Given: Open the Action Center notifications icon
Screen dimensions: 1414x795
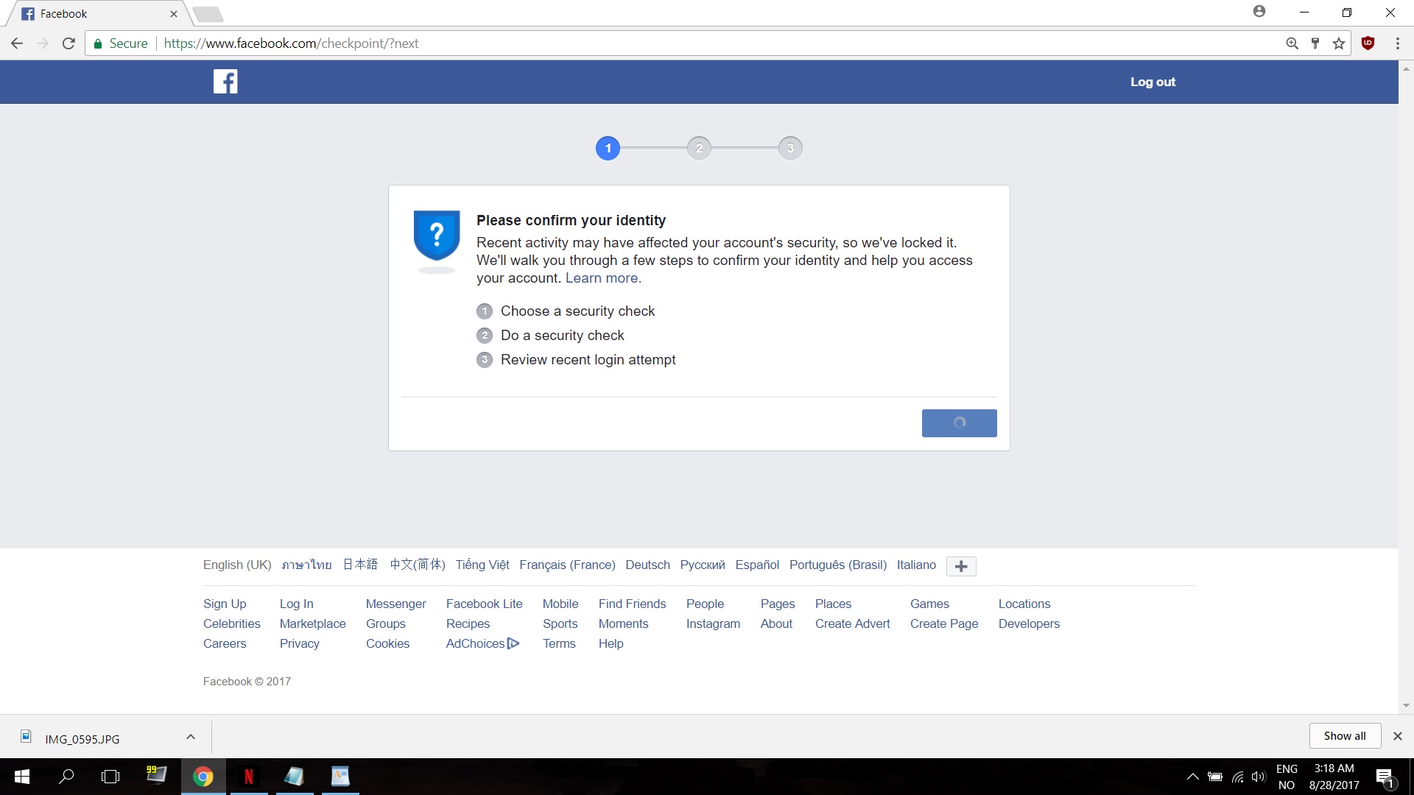Looking at the screenshot, I should (1385, 777).
